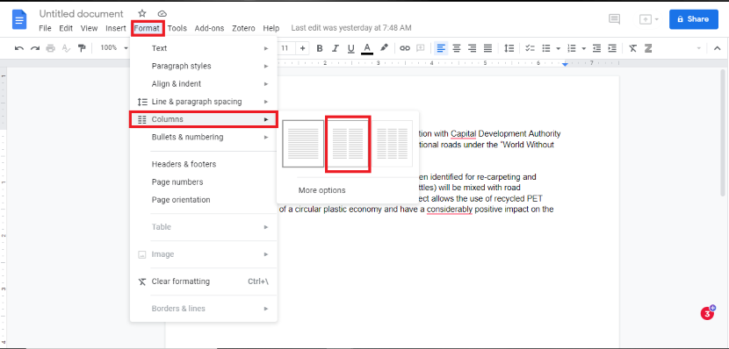729x349 pixels.
Task: Click the Zotero toolbar icon
Action: pos(648,48)
